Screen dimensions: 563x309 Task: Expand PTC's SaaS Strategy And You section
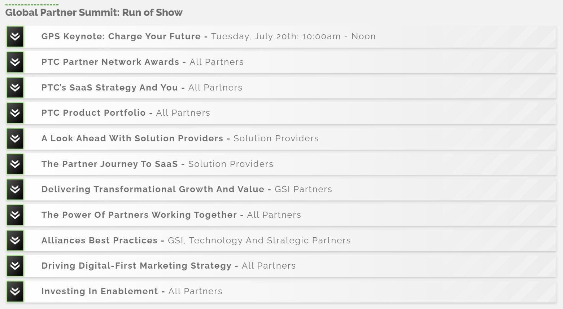pyautogui.click(x=281, y=88)
